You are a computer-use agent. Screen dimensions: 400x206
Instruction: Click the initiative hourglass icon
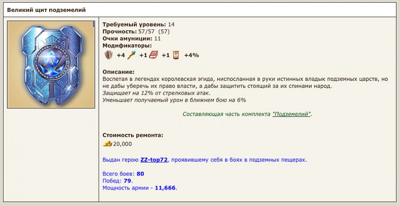(176, 55)
